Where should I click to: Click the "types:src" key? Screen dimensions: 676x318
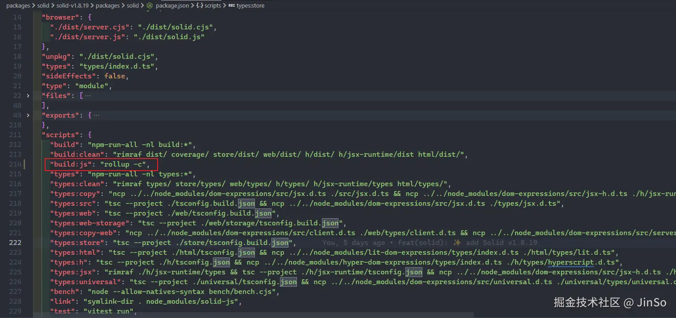pyautogui.click(x=73, y=204)
